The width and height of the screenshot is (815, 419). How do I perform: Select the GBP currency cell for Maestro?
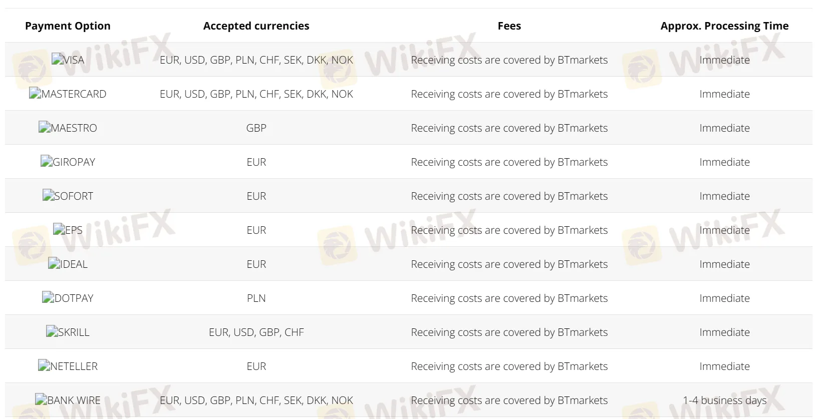[256, 128]
